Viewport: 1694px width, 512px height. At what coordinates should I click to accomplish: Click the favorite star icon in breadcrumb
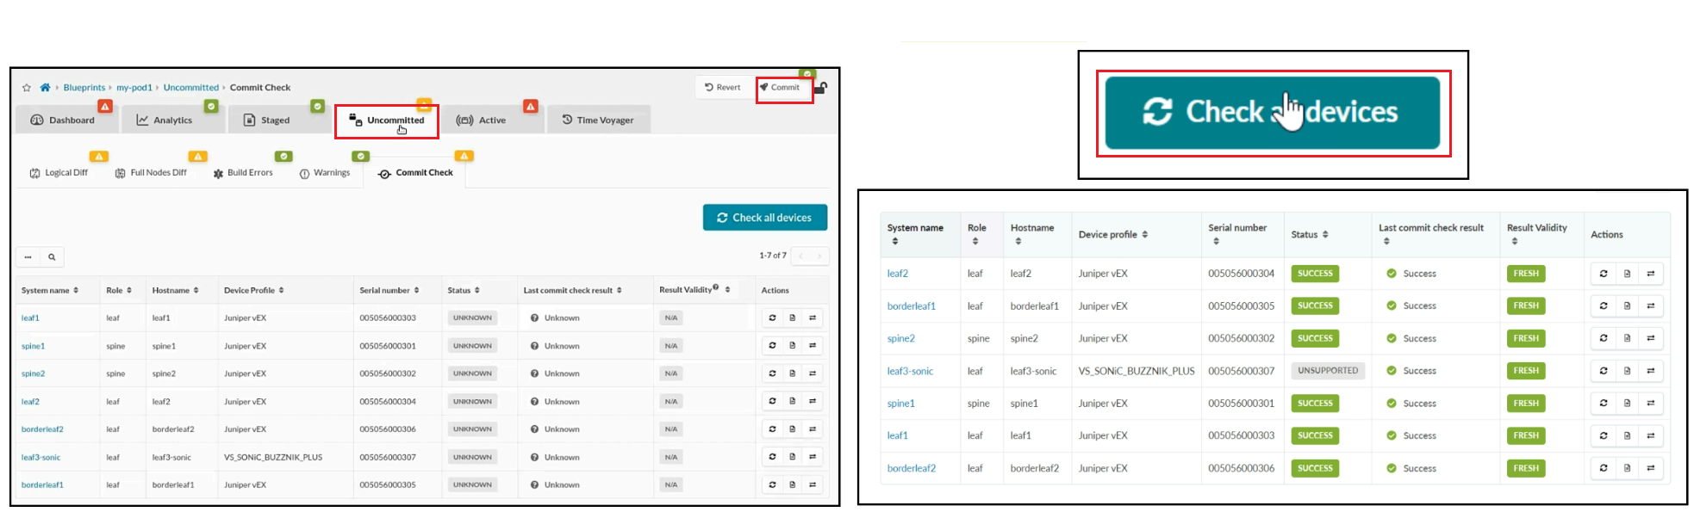pos(27,88)
